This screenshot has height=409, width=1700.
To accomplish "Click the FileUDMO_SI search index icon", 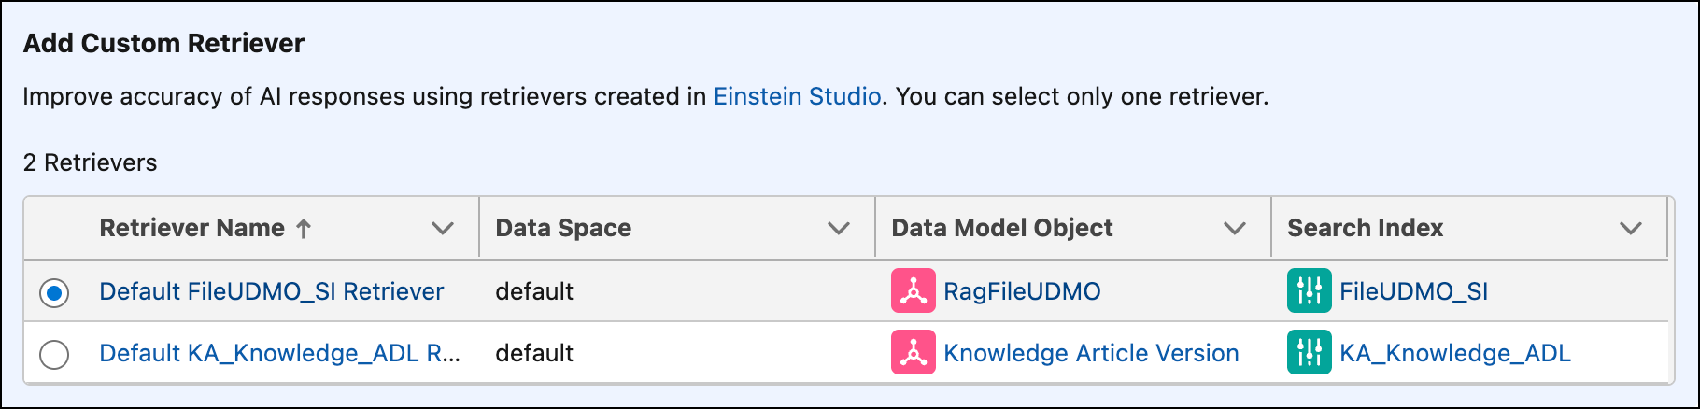I will pyautogui.click(x=1309, y=291).
